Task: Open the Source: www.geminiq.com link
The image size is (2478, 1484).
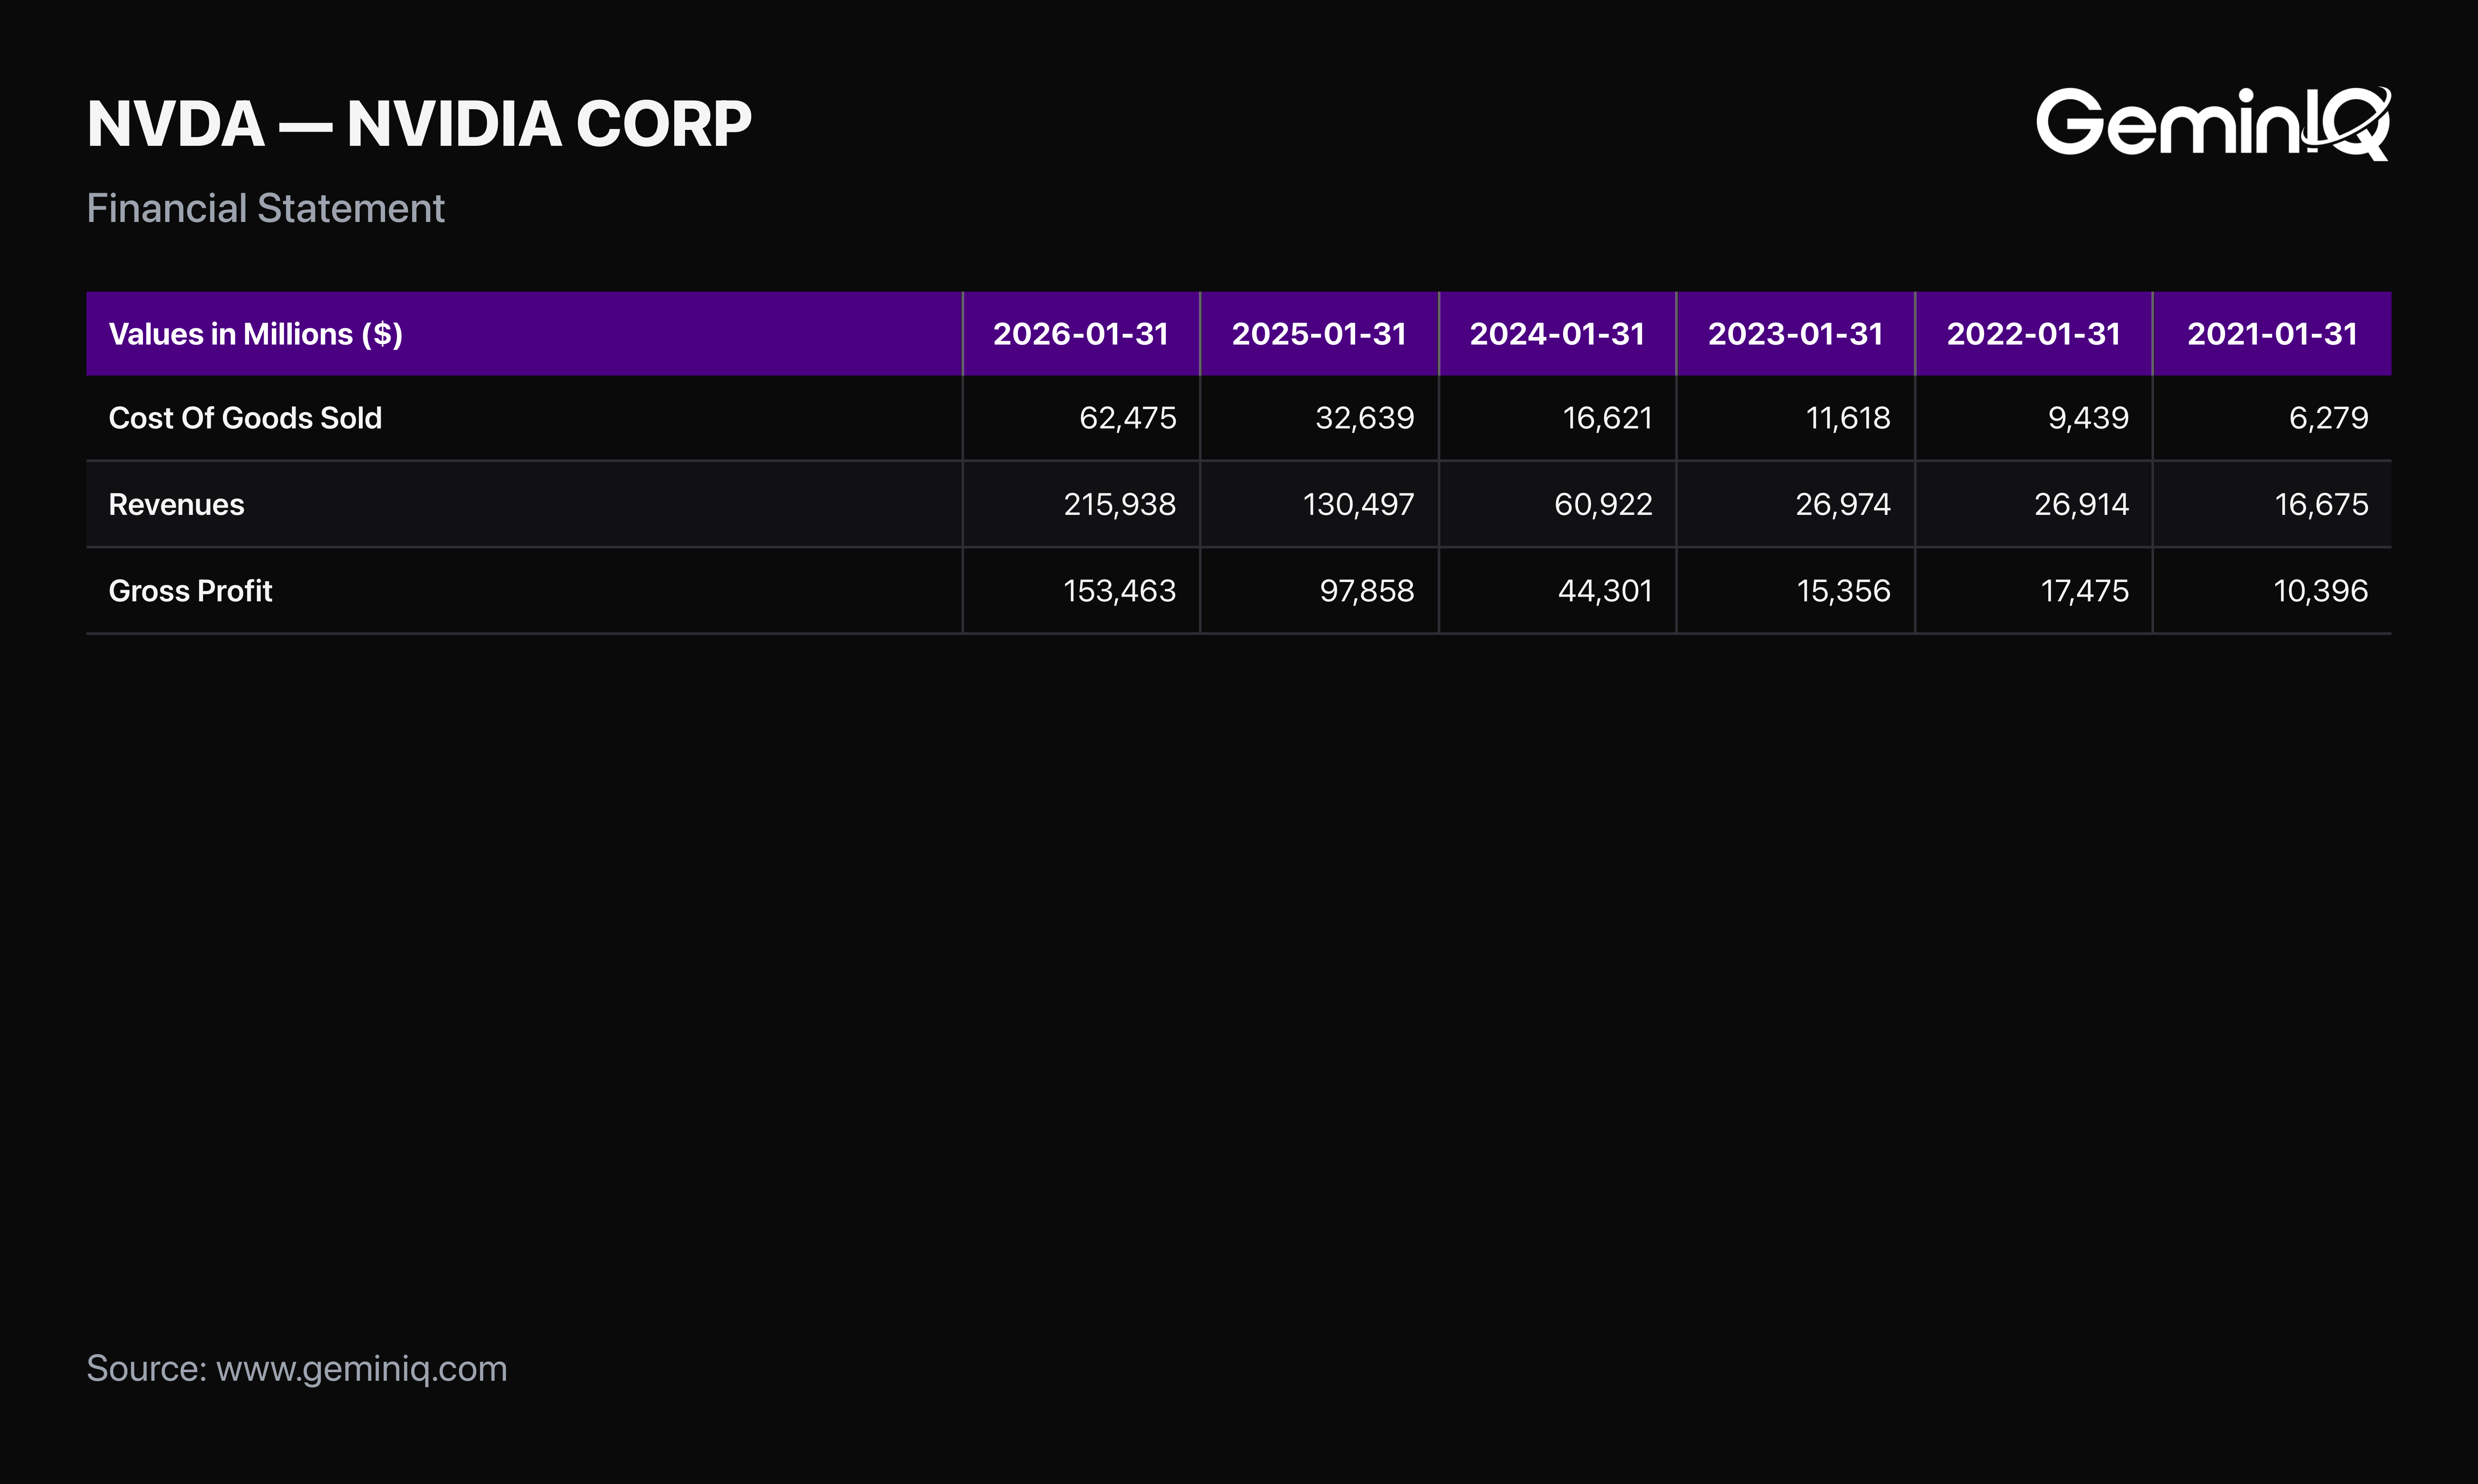Action: [x=297, y=1369]
